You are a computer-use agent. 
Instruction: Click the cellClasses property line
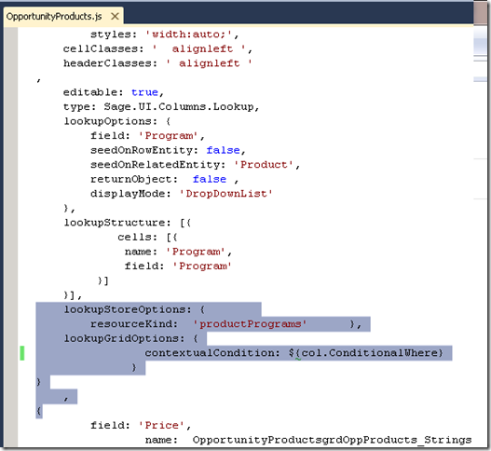click(x=157, y=48)
